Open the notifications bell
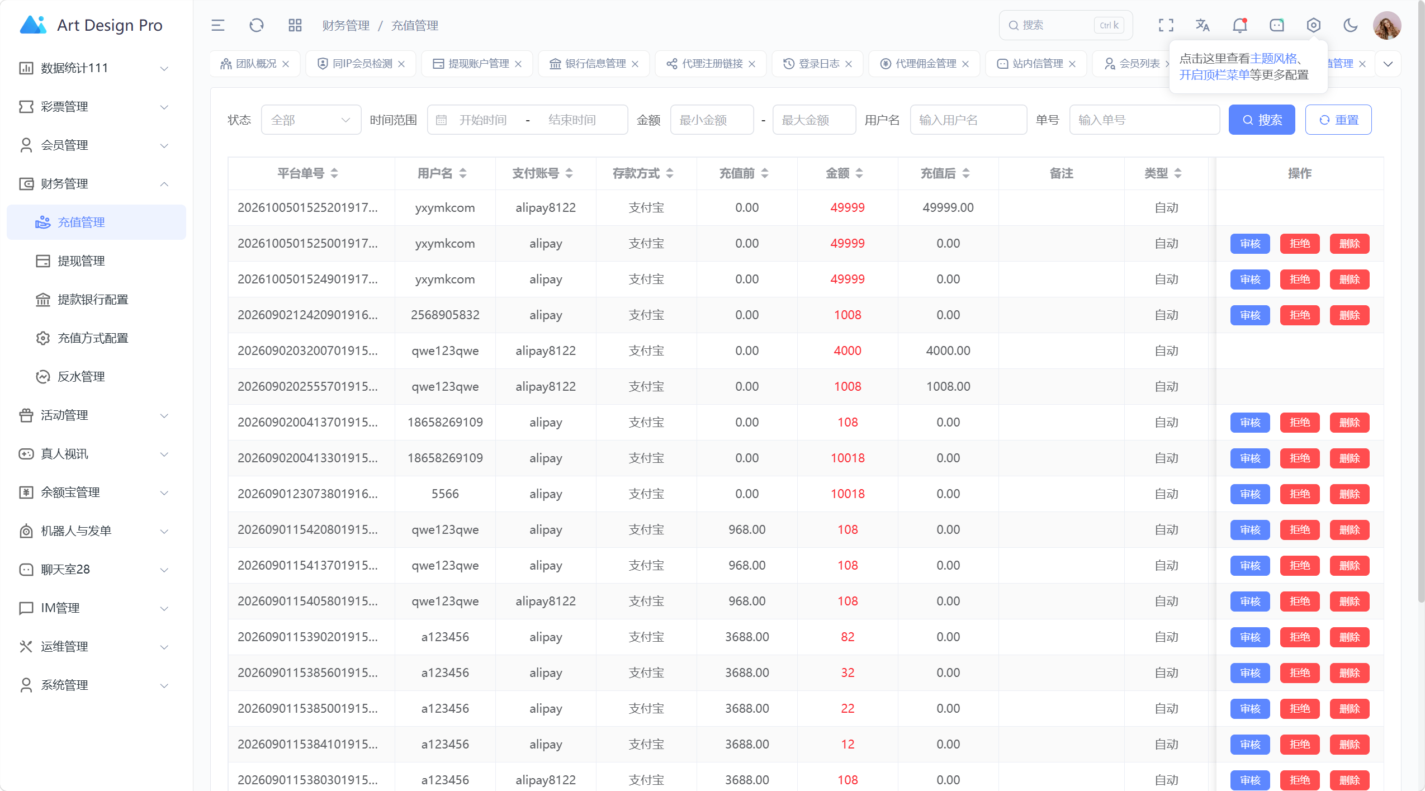 pyautogui.click(x=1239, y=25)
